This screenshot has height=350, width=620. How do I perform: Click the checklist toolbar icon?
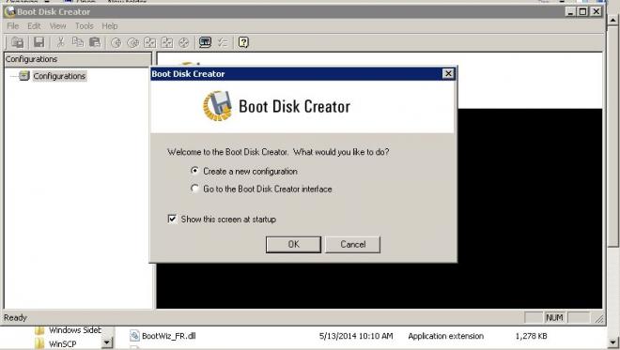point(223,42)
